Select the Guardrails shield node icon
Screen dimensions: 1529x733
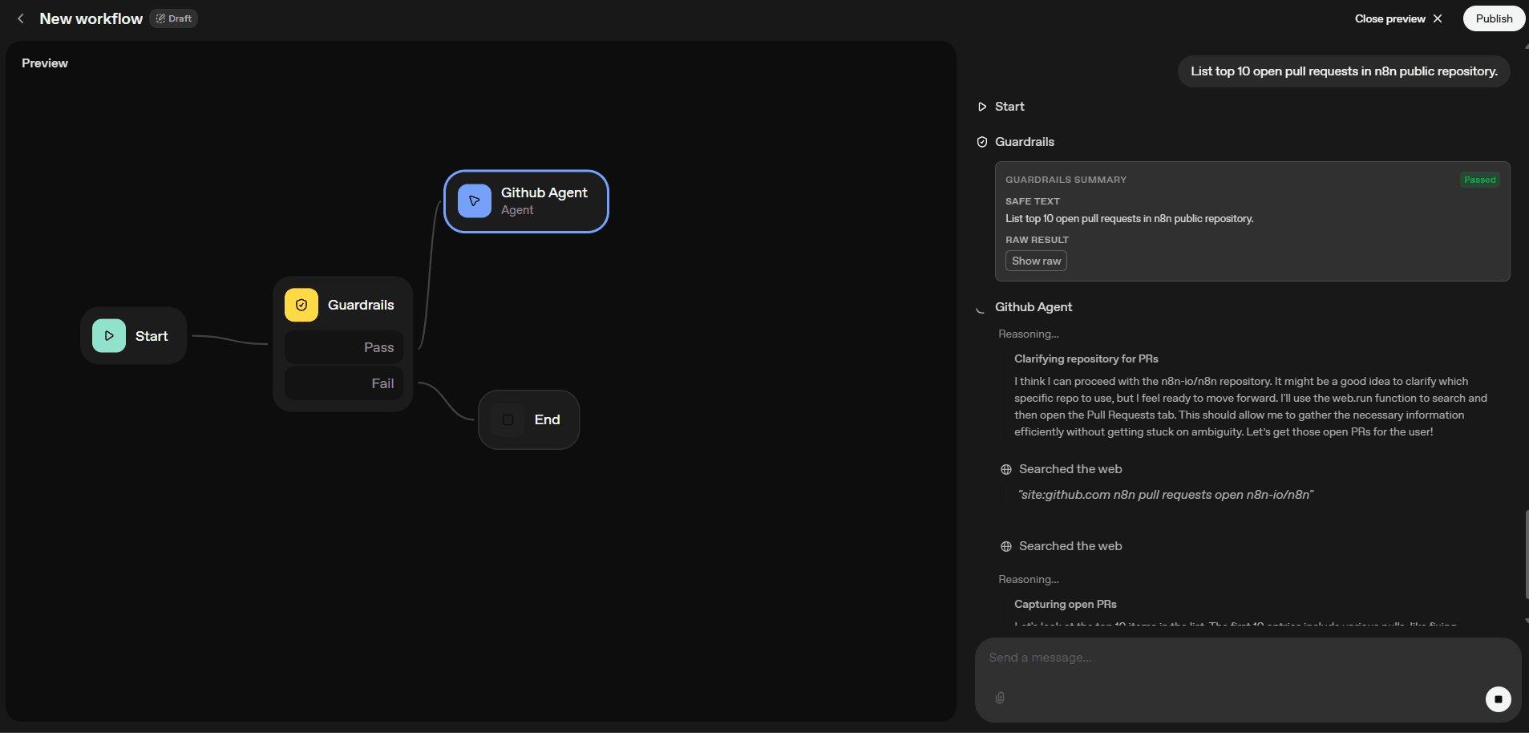click(301, 305)
